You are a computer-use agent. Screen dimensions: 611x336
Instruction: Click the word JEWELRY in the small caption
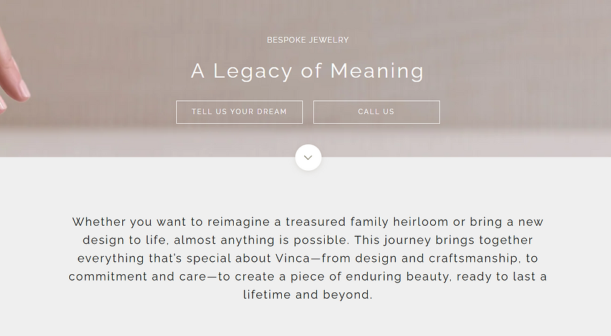point(327,40)
